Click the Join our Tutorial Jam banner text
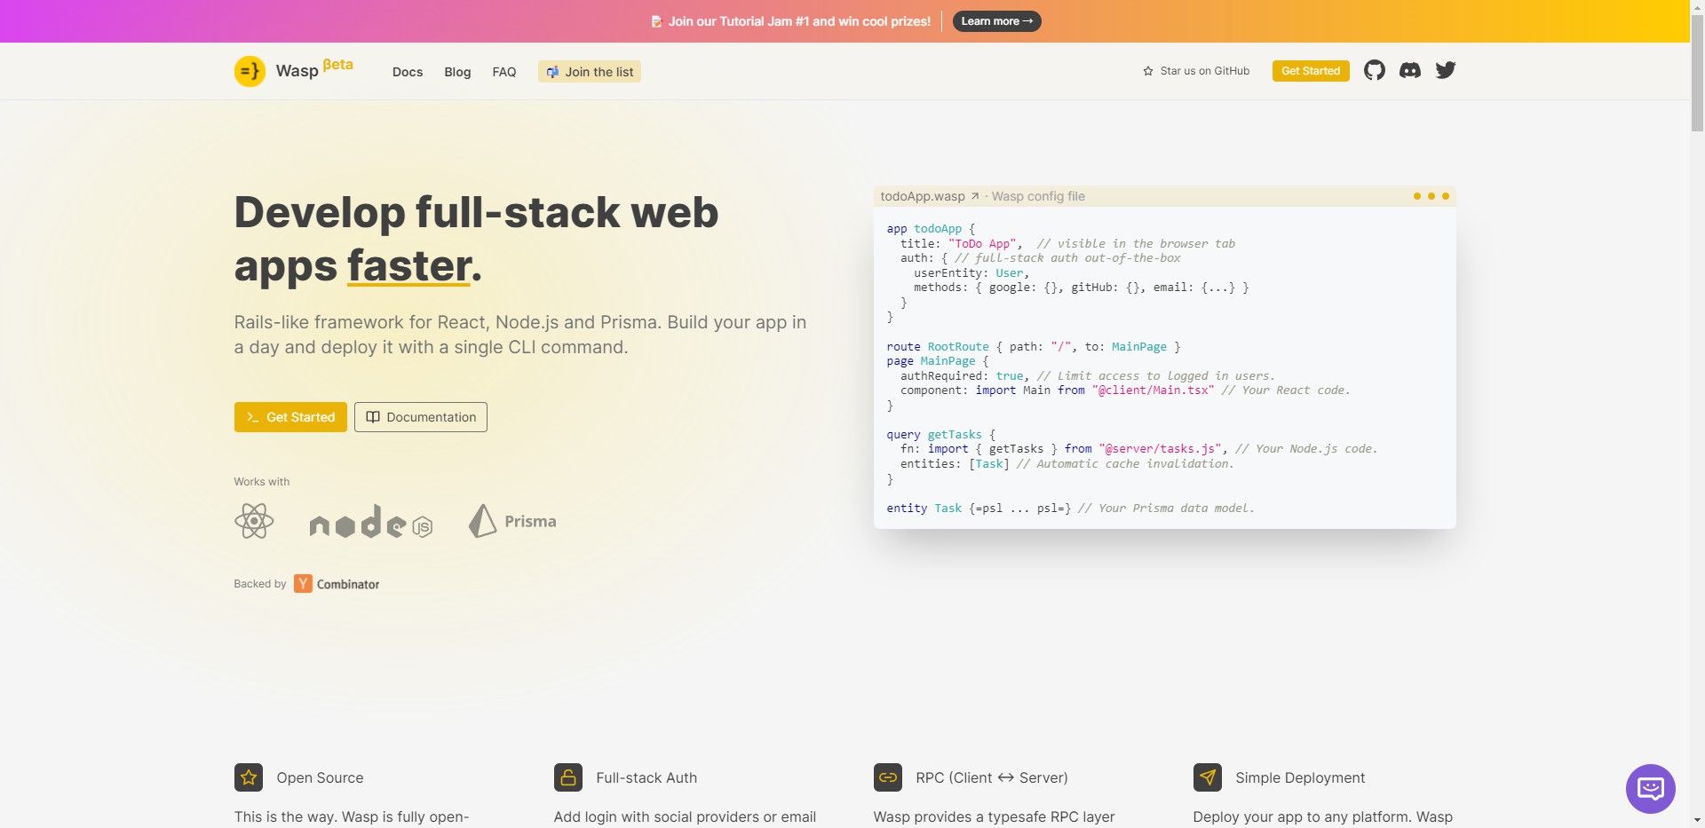The height and width of the screenshot is (828, 1705). 799,21
